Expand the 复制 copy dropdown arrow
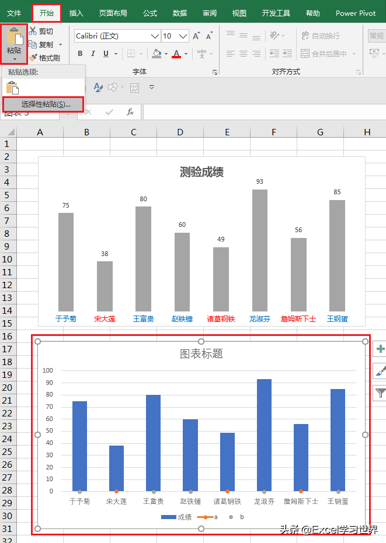This screenshot has width=386, height=543. (x=60, y=45)
